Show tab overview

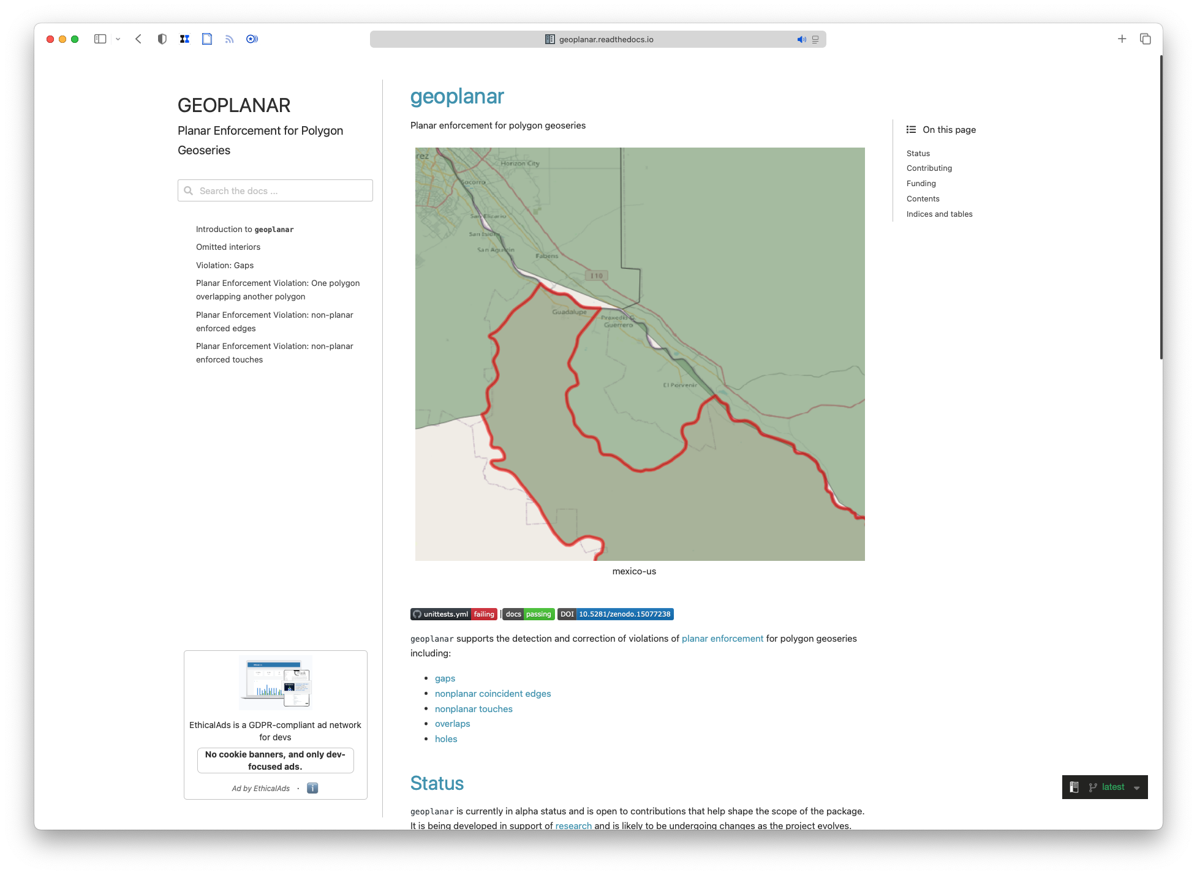pos(1145,39)
